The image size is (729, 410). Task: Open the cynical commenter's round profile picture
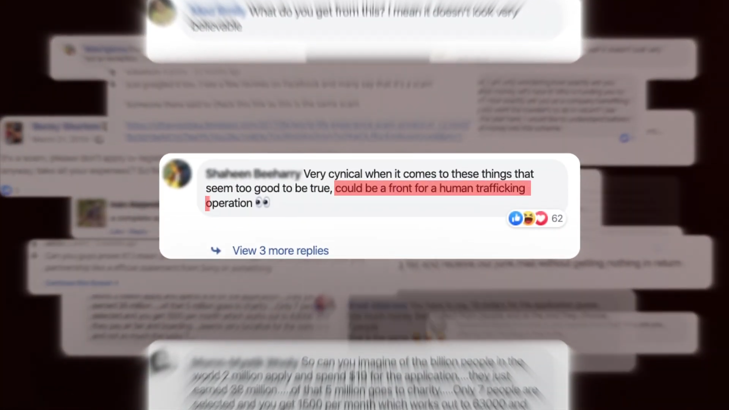coord(177,174)
